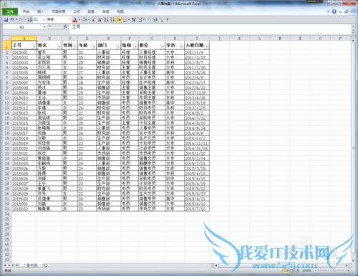Select Normal view icon in status bar

[286, 270]
